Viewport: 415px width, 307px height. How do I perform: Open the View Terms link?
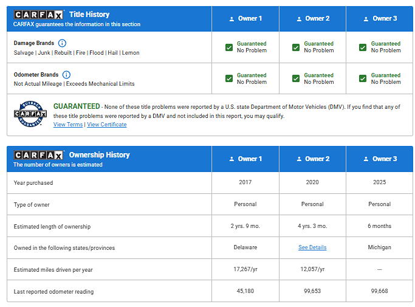point(68,125)
